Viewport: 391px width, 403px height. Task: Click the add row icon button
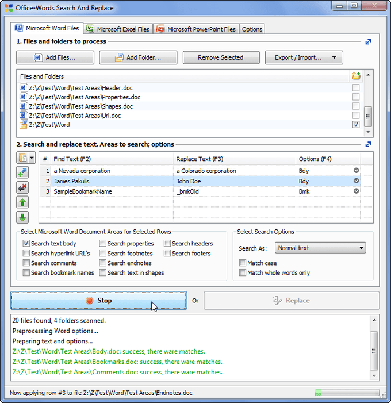click(x=22, y=172)
